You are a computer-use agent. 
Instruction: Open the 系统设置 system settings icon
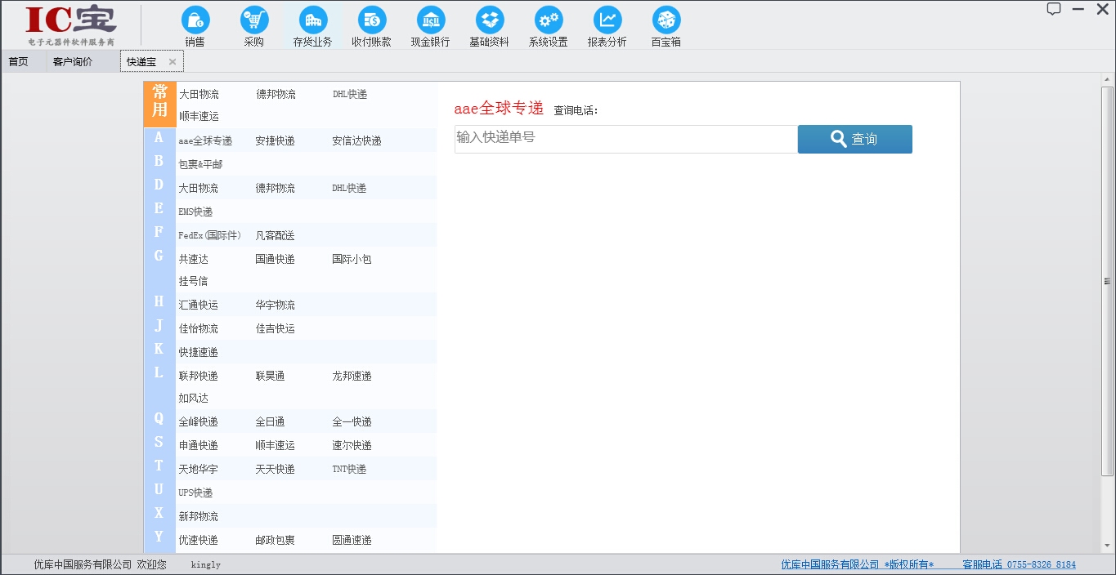[548, 26]
